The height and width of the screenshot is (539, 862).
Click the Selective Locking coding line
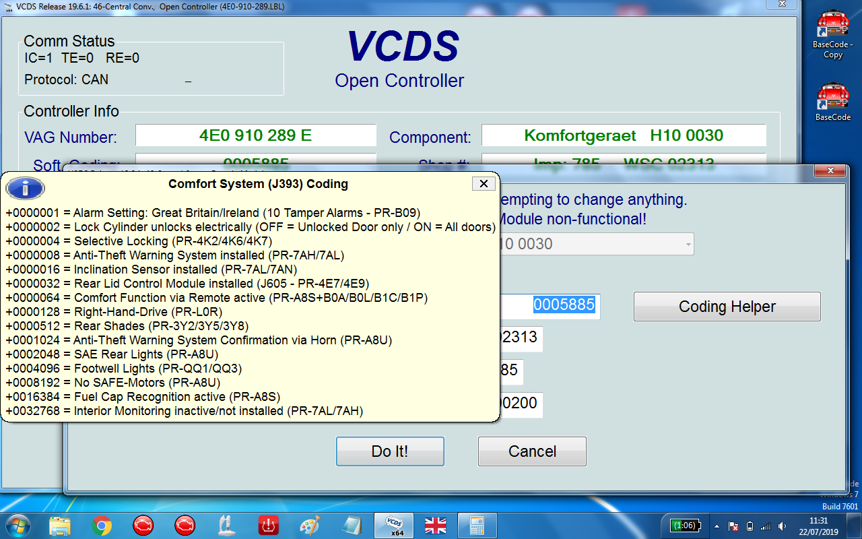tap(139, 241)
